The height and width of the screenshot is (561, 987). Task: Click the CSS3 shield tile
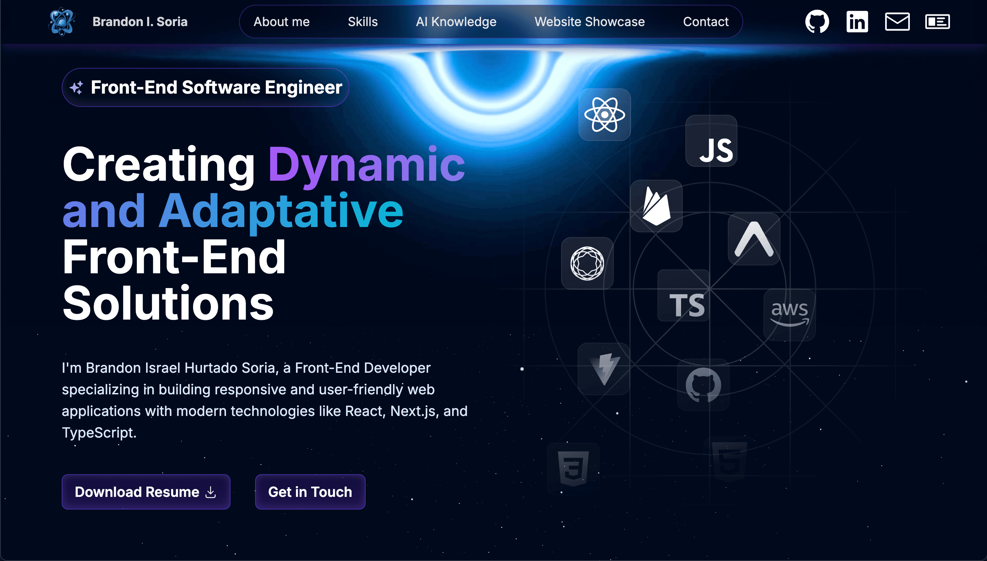[573, 468]
